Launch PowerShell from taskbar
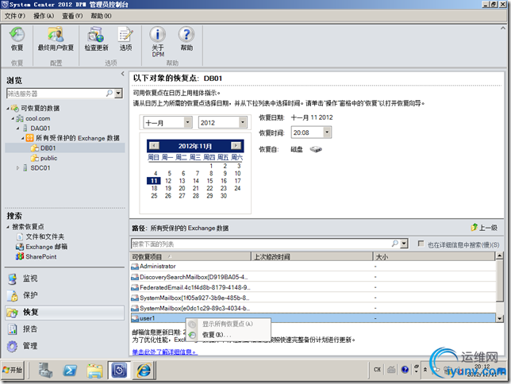511x384 pixels. (x=70, y=371)
